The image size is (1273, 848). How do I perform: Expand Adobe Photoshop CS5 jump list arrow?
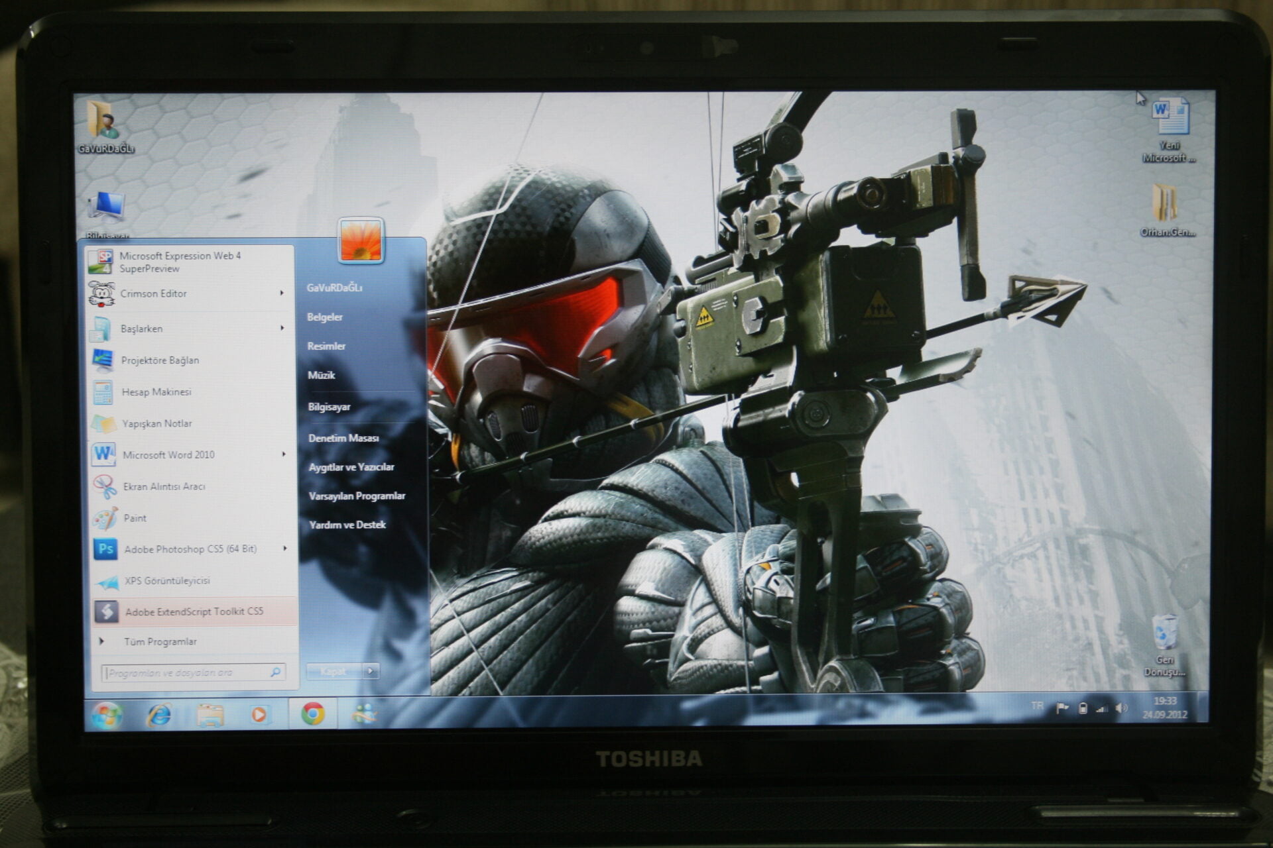coord(285,549)
